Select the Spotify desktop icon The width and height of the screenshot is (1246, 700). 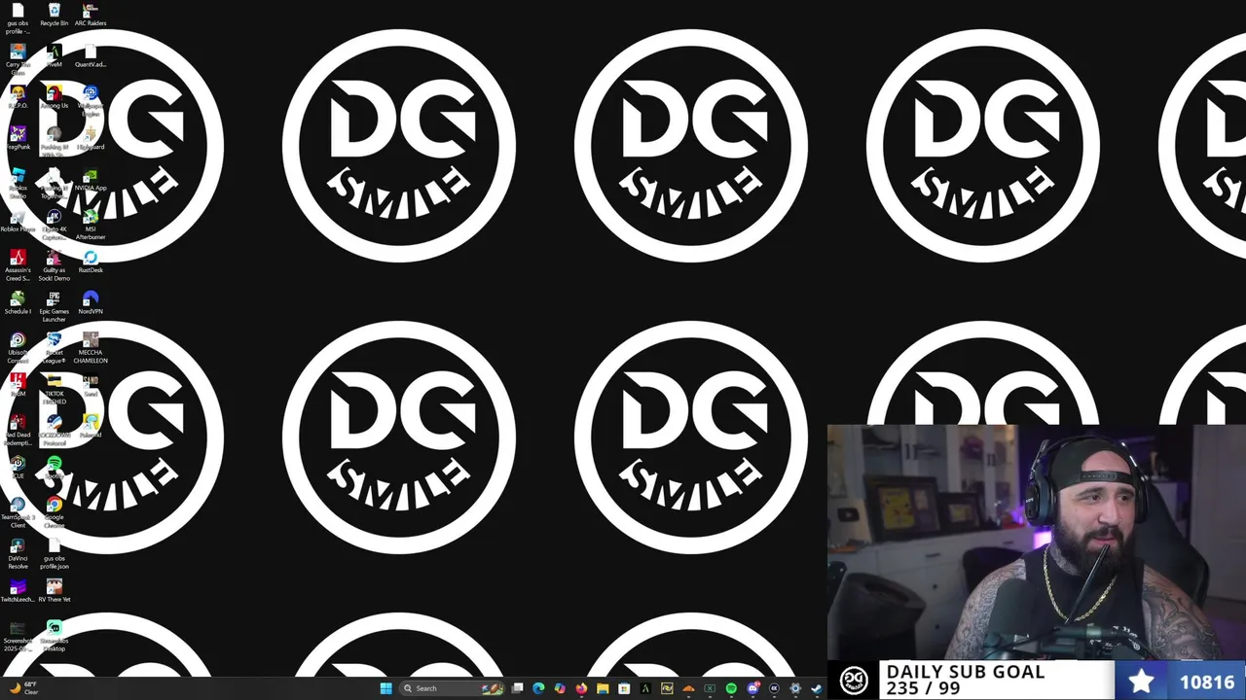tap(55, 467)
